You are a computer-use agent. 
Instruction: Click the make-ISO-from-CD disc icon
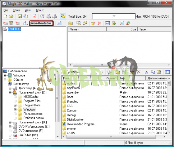click(x=42, y=16)
